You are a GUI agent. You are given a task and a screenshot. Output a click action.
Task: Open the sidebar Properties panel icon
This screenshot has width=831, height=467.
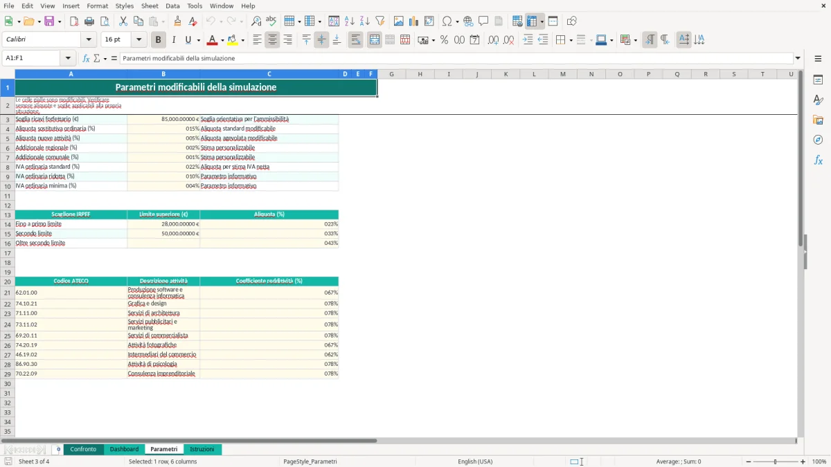point(818,80)
